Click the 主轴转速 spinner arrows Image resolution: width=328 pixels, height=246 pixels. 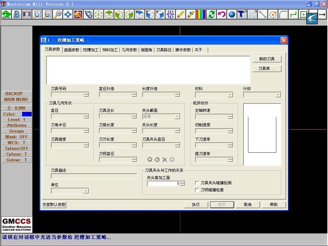[x=230, y=117]
